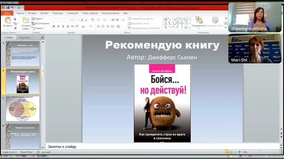
Task: Select the right arrow shape in gallery
Action: tap(177, 23)
